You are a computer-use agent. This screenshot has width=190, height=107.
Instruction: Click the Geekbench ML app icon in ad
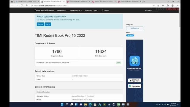point(134,61)
